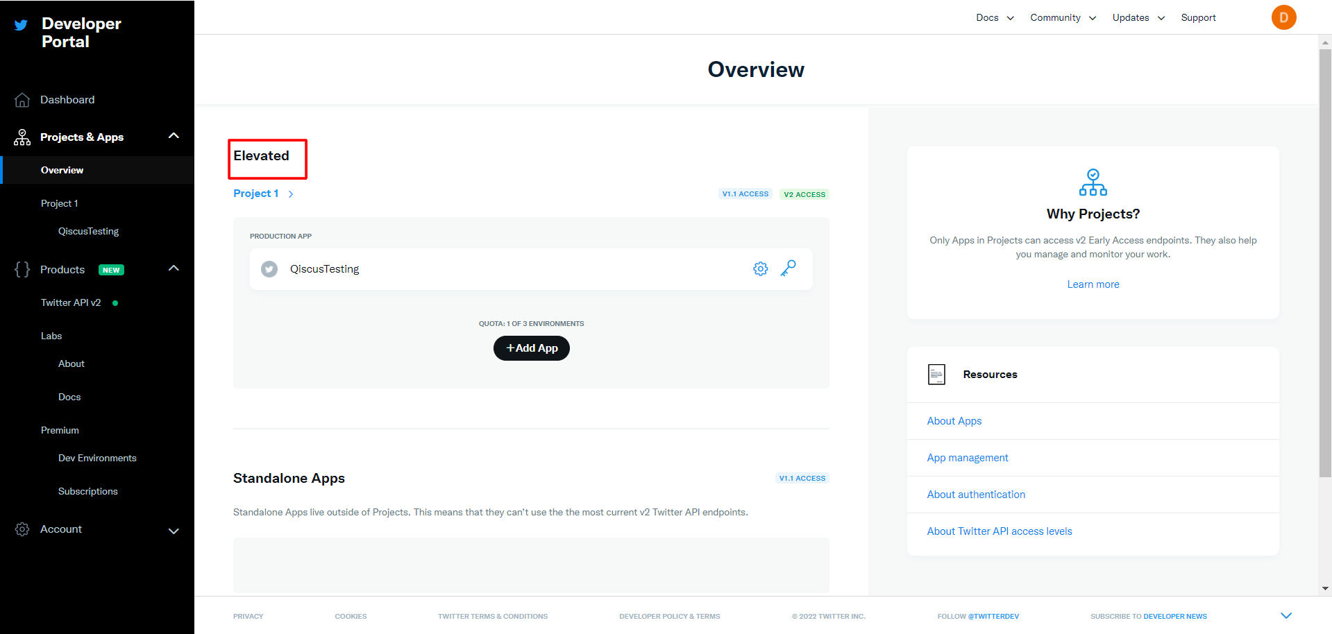
Task: Collapse the Projects & Apps section
Action: pos(174,136)
